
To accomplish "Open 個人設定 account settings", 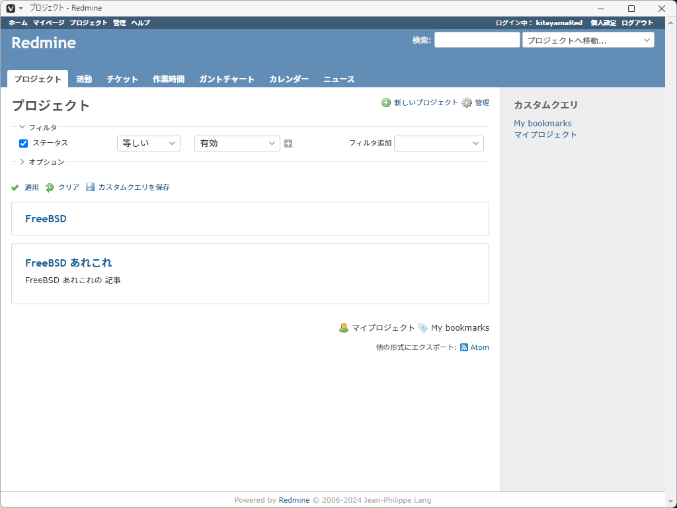I will [x=603, y=23].
